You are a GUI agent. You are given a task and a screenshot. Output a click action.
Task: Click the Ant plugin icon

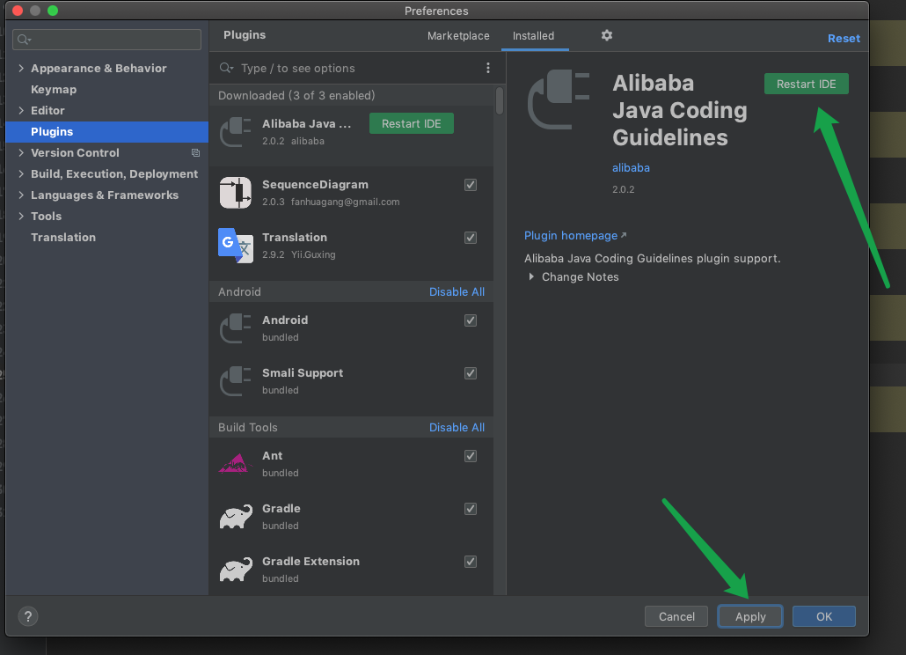point(235,464)
